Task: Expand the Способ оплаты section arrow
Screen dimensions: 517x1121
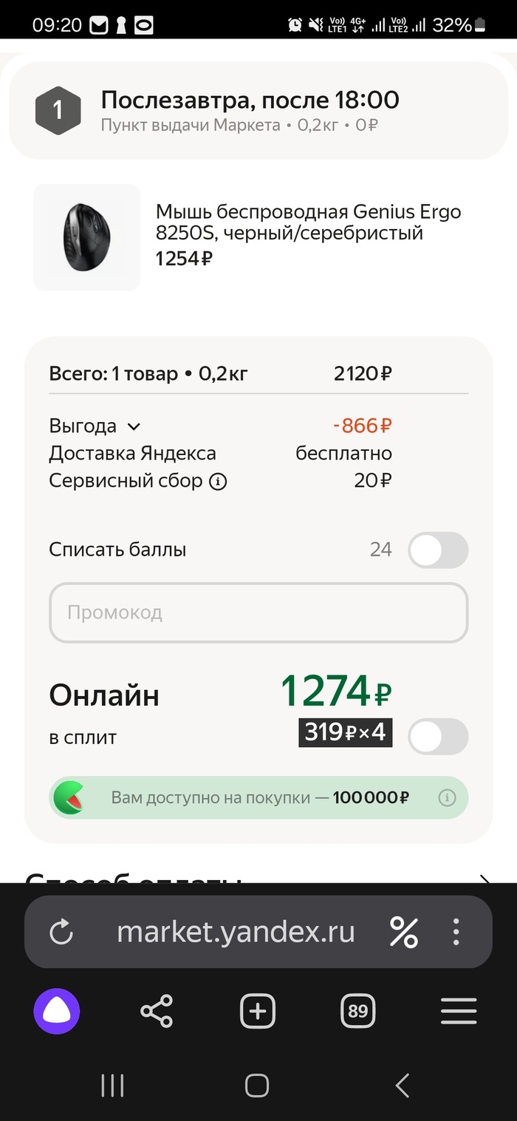Action: [x=485, y=879]
